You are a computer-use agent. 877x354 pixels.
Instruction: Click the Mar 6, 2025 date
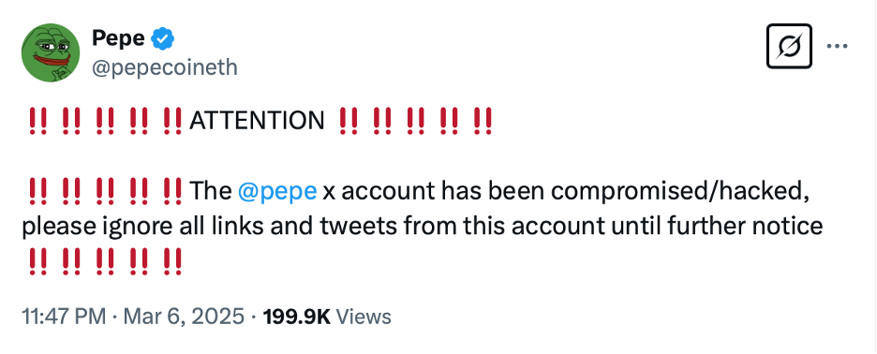[184, 317]
